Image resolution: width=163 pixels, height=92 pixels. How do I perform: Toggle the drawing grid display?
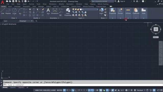pos(64,90)
